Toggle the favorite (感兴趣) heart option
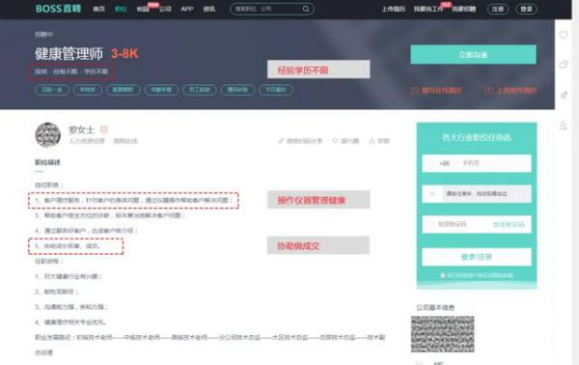 click(x=345, y=141)
